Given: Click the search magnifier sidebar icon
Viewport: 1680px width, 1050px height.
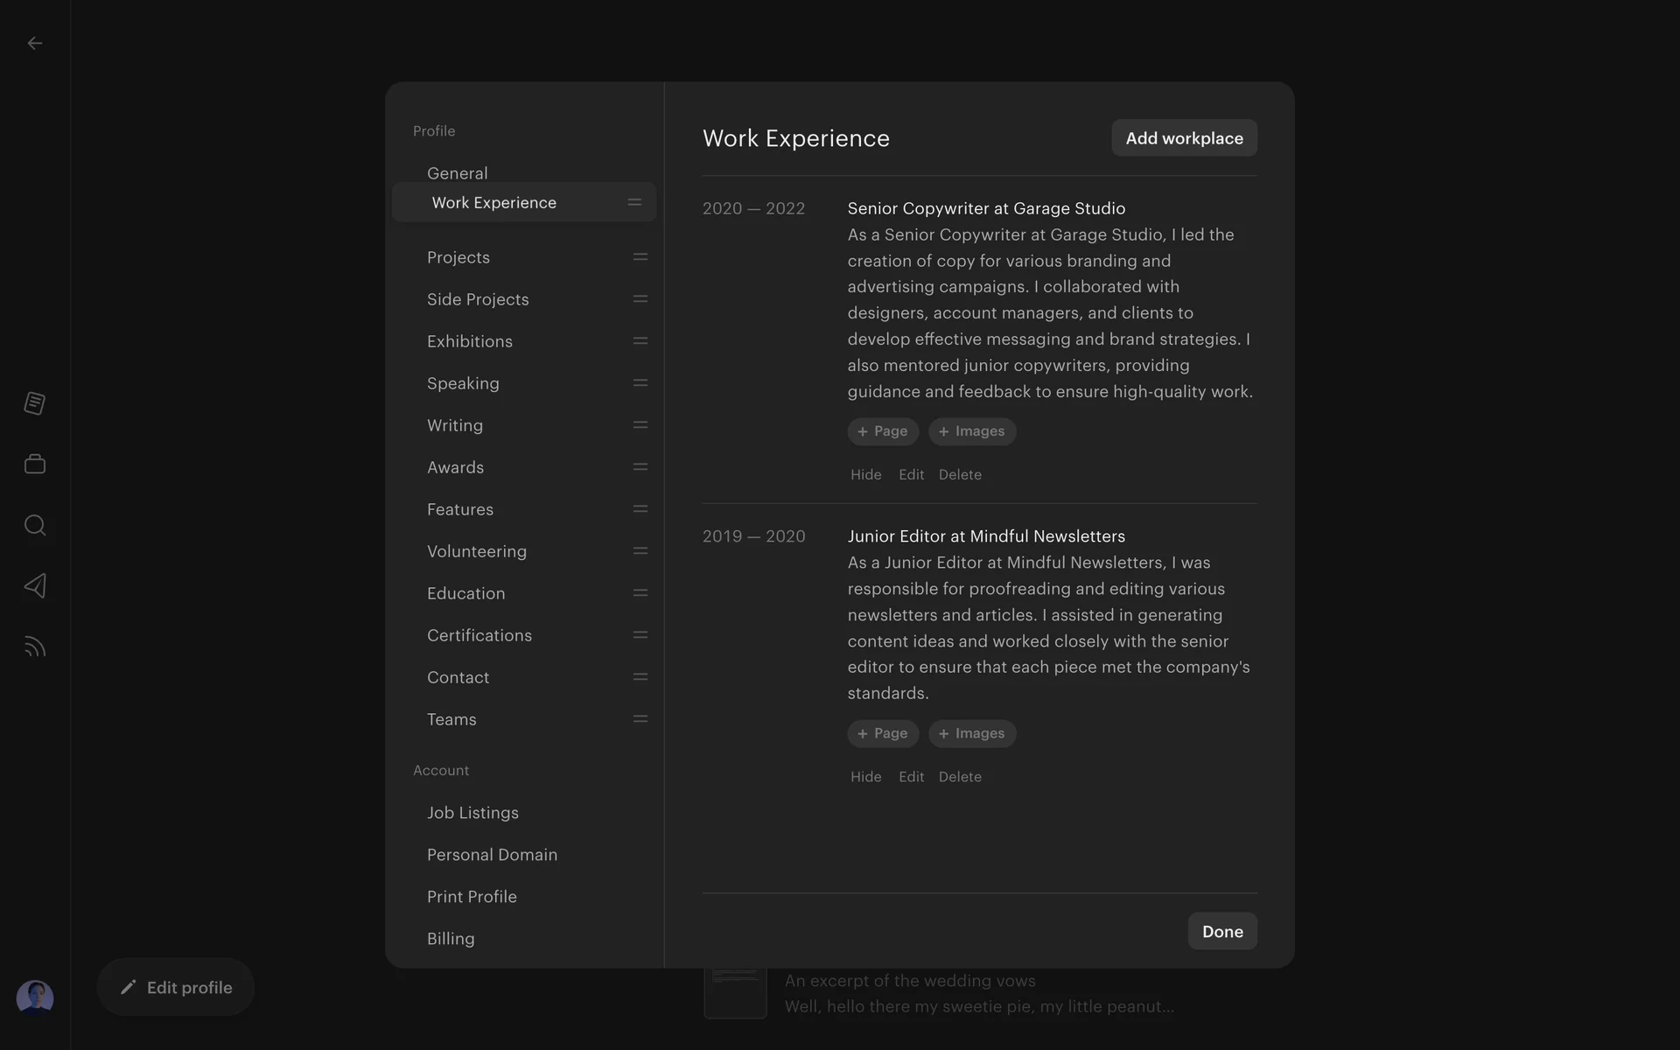Looking at the screenshot, I should [x=35, y=525].
